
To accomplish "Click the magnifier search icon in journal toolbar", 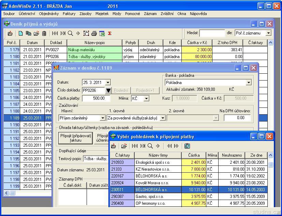I will 70,33.
